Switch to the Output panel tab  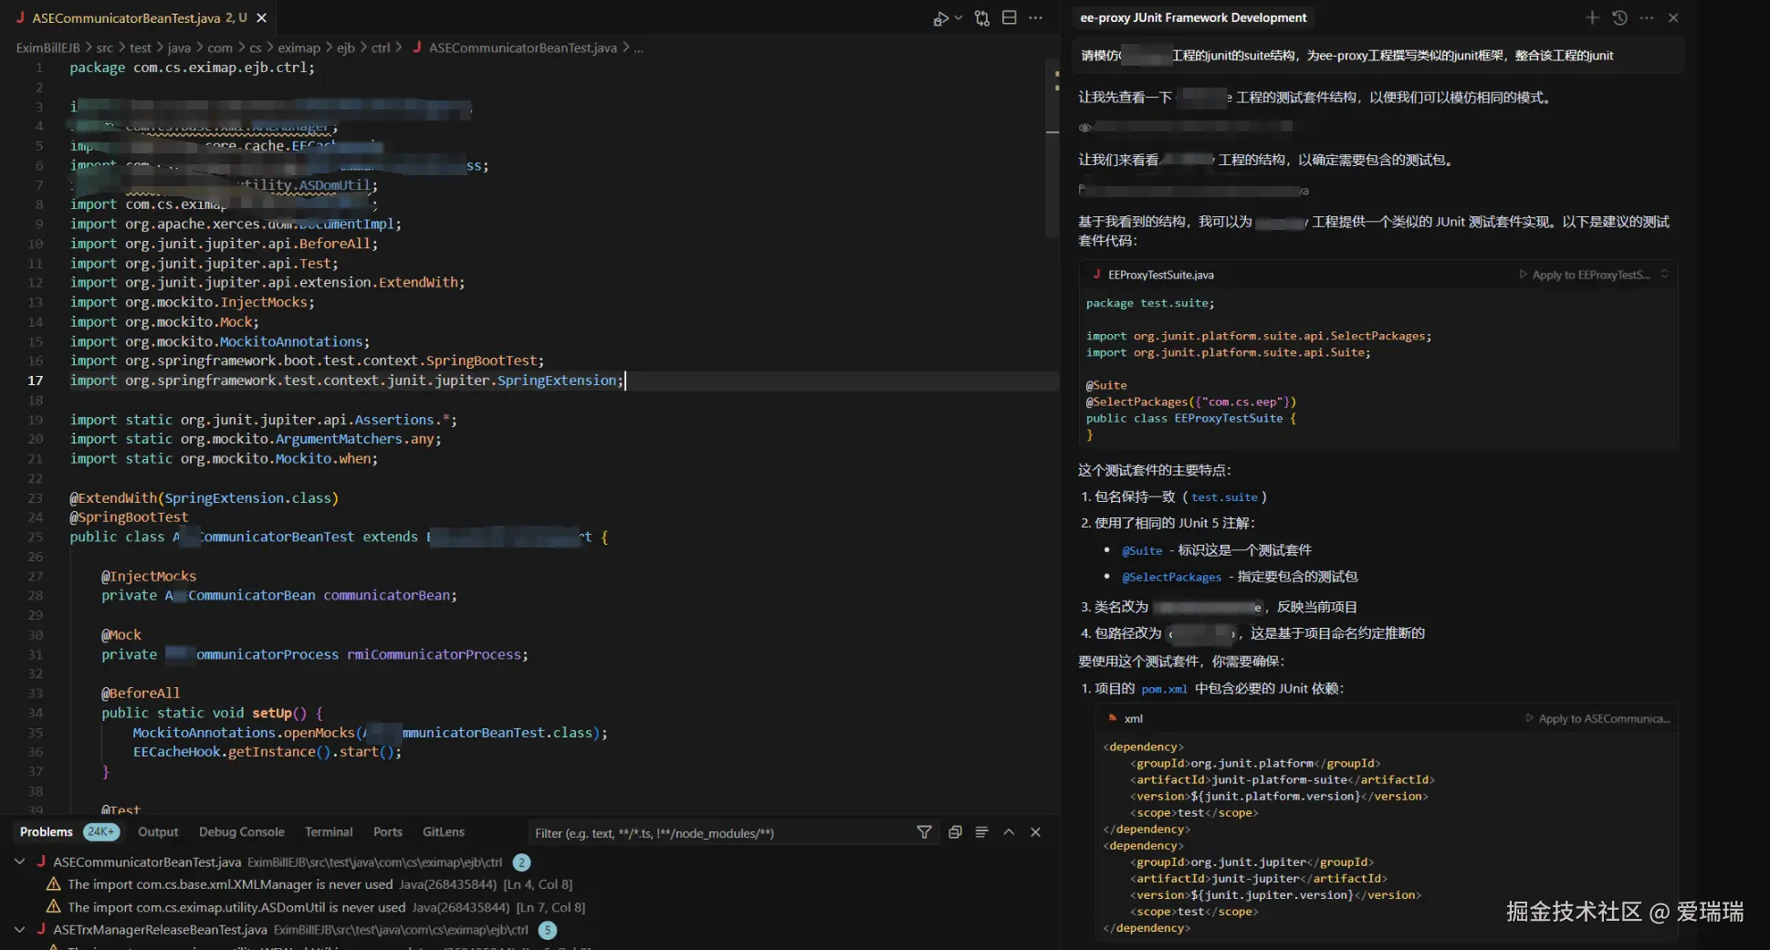(158, 832)
